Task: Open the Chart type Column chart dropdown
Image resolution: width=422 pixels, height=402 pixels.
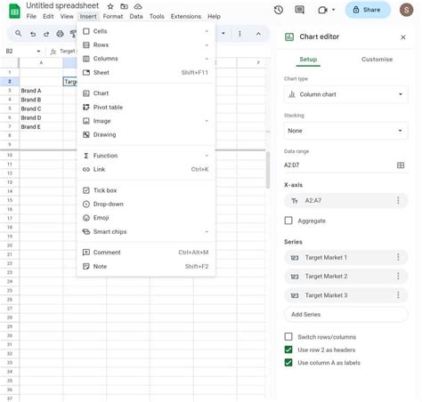Action: 345,94
